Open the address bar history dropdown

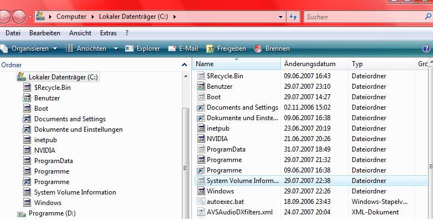pyautogui.click(x=280, y=17)
